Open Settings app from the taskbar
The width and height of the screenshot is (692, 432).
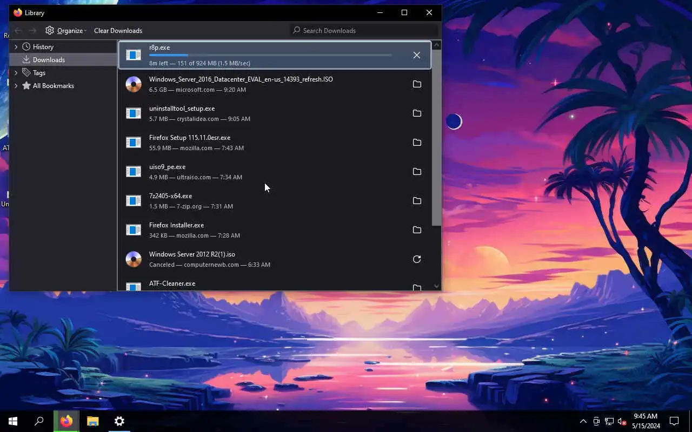tap(119, 421)
